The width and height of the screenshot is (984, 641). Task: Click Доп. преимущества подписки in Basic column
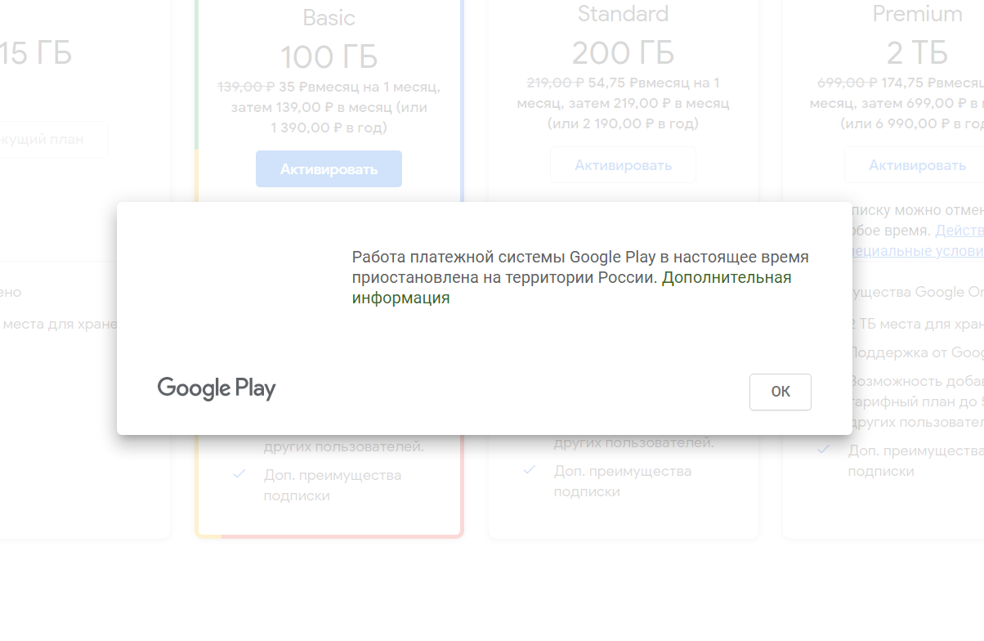point(332,485)
